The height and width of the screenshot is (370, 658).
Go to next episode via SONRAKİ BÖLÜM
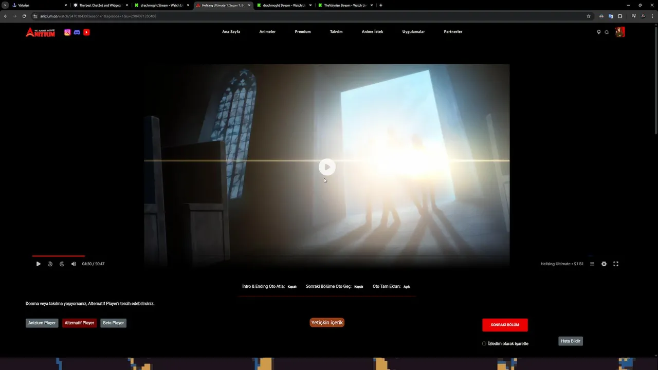click(x=505, y=325)
